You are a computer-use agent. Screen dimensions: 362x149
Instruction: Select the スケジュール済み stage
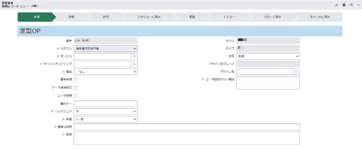pos(149,17)
